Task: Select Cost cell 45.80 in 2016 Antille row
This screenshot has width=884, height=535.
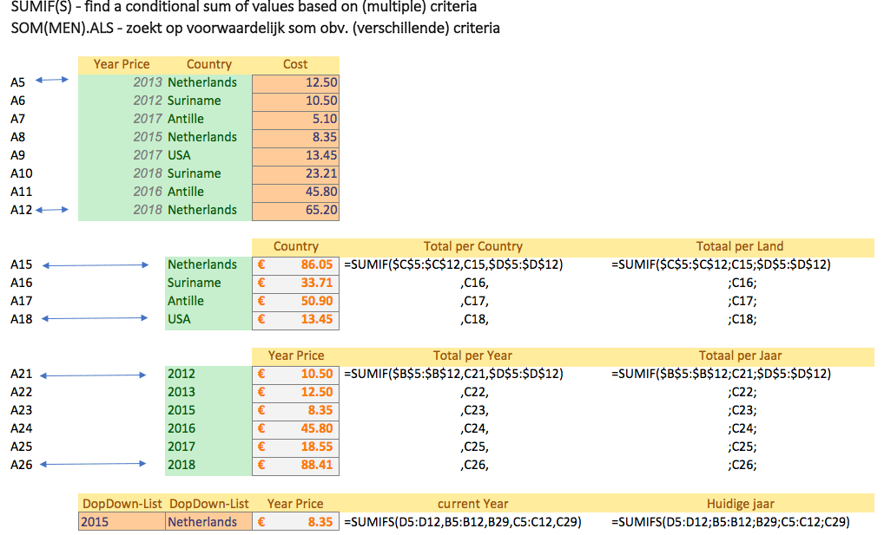Action: click(295, 192)
